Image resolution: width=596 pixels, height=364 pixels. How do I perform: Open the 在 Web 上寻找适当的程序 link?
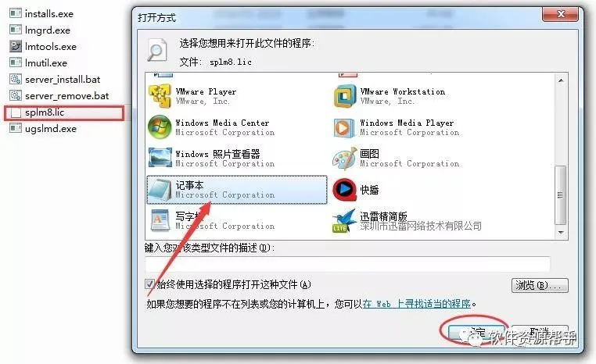coord(417,304)
